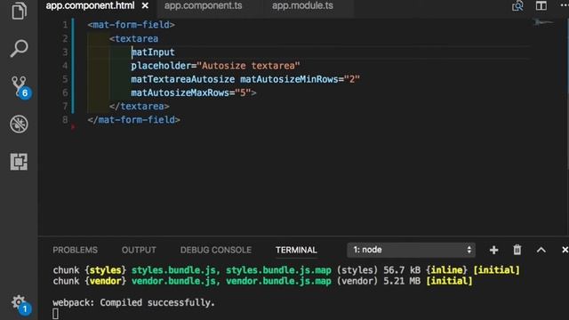Close the terminal panel
569x320 pixels.
click(x=565, y=250)
